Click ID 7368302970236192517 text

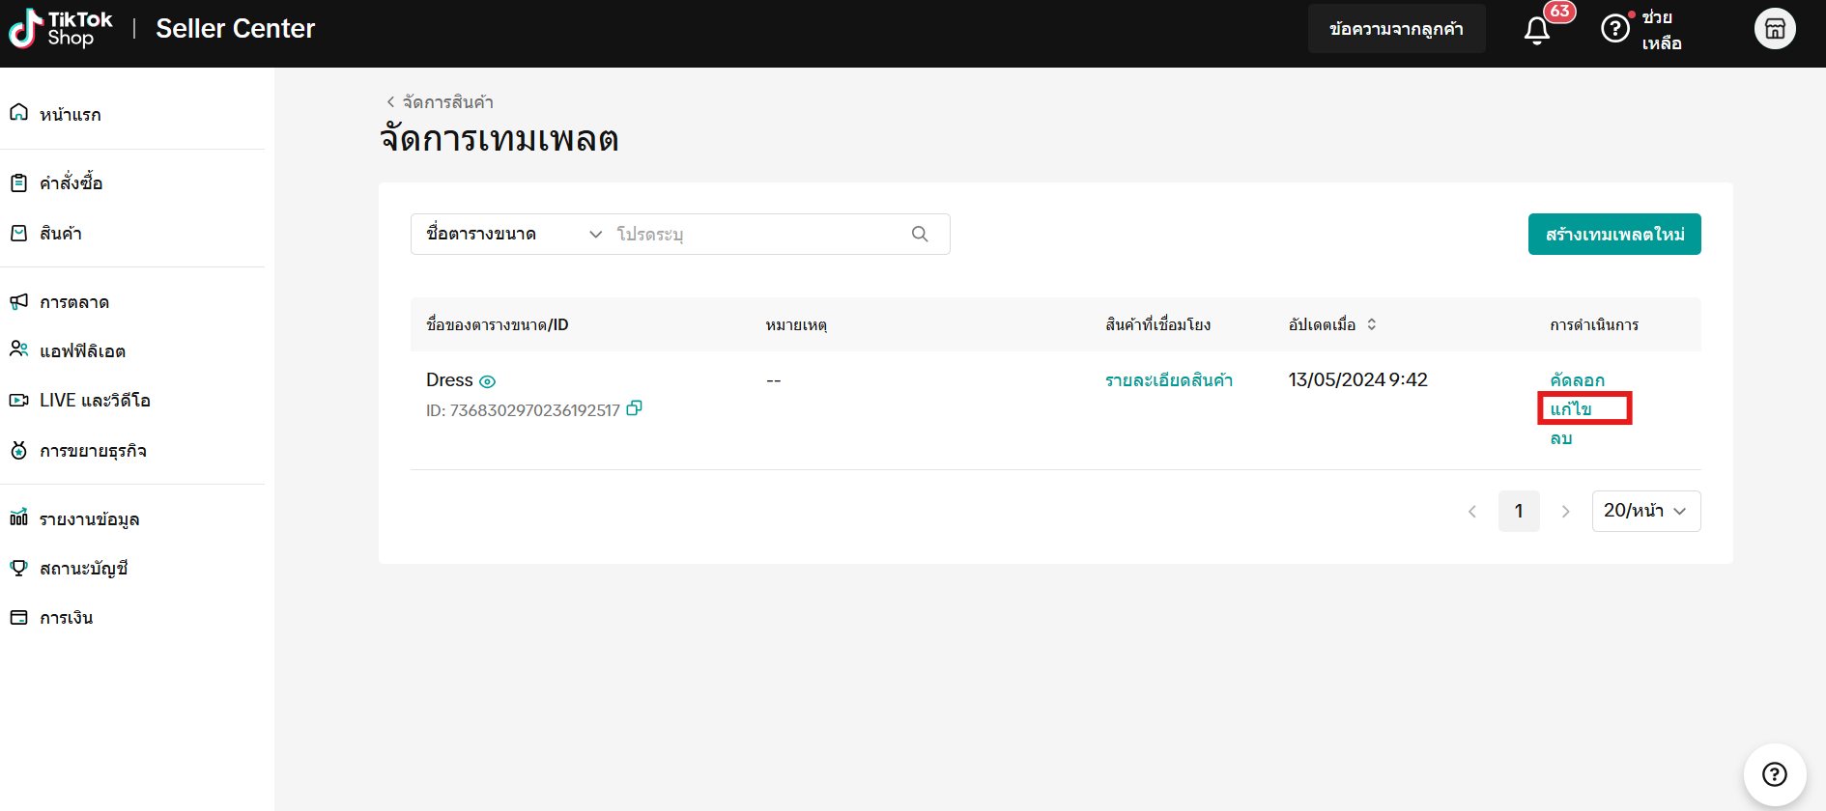(523, 410)
